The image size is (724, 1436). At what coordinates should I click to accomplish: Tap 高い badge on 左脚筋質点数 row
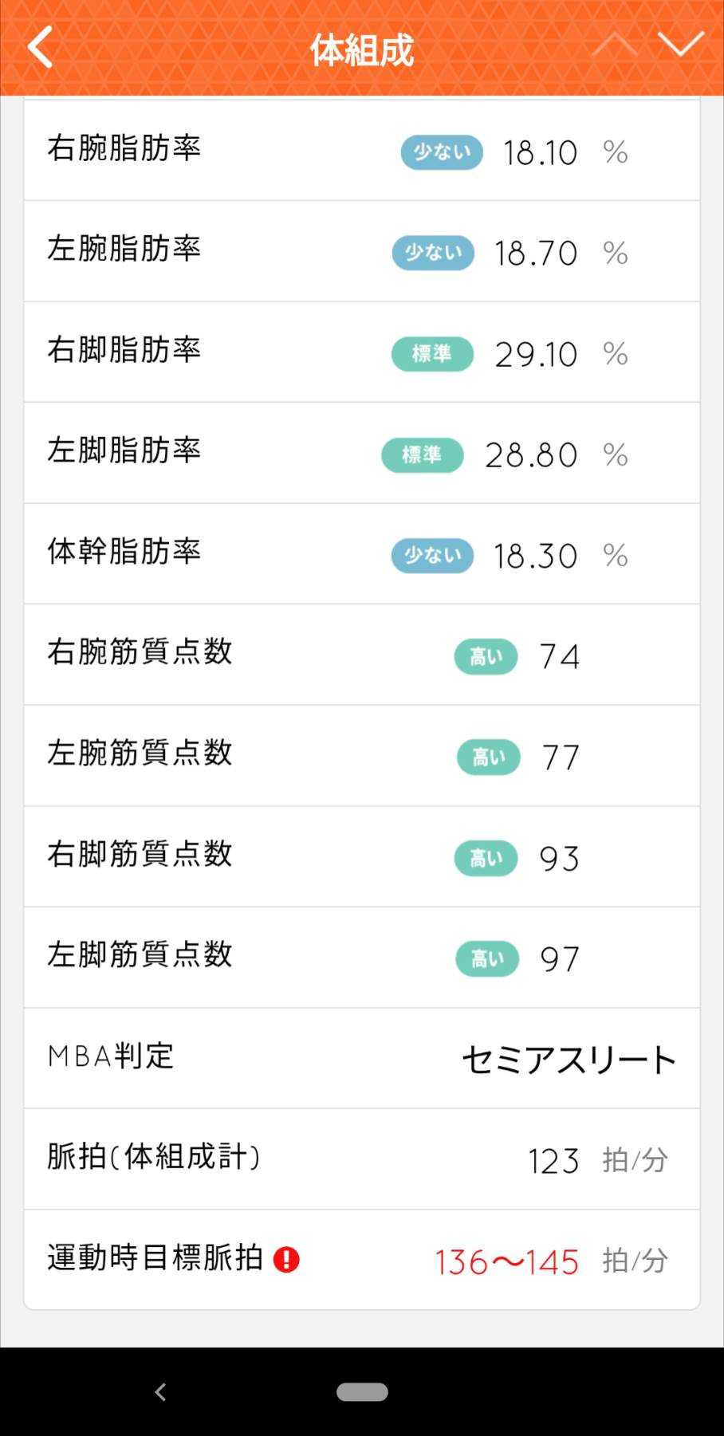(x=487, y=959)
